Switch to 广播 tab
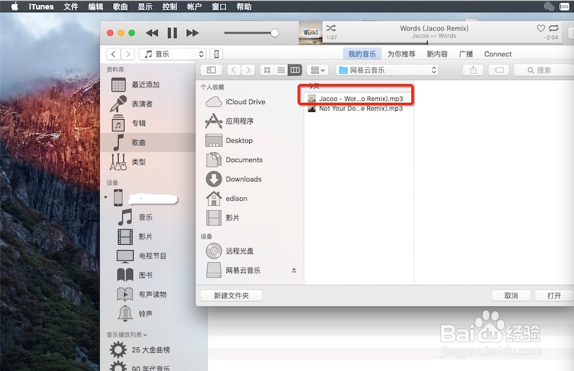This screenshot has width=574, height=371. (x=466, y=54)
